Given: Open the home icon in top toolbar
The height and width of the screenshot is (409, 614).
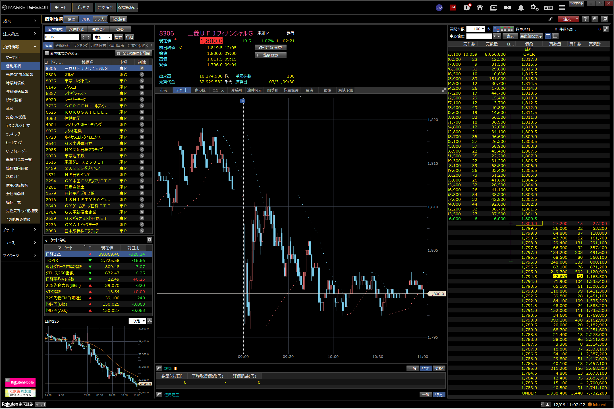Looking at the screenshot, I should coord(480,8).
